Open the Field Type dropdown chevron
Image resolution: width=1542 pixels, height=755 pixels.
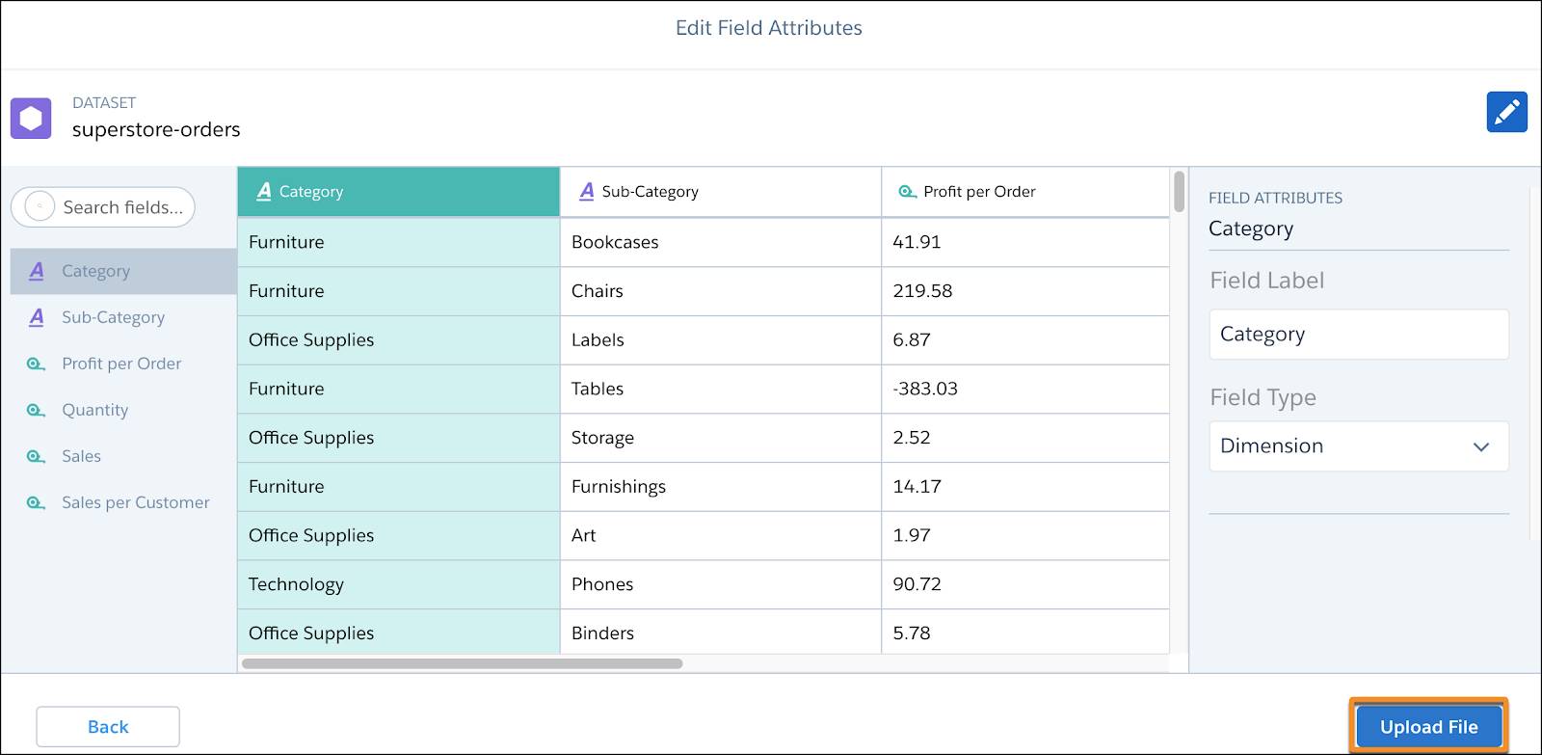coord(1481,446)
